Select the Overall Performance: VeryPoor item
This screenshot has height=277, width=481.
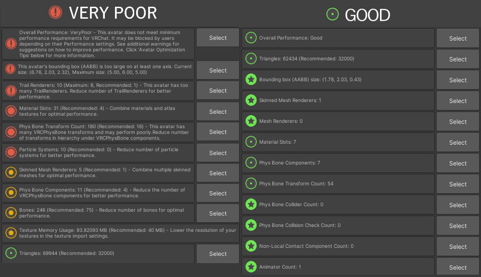tap(218, 37)
